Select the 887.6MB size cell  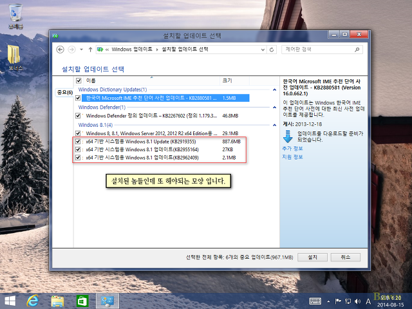click(231, 142)
